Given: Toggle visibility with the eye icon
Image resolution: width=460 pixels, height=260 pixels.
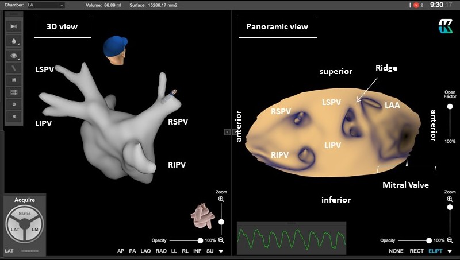Looking at the screenshot, I should (14, 56).
